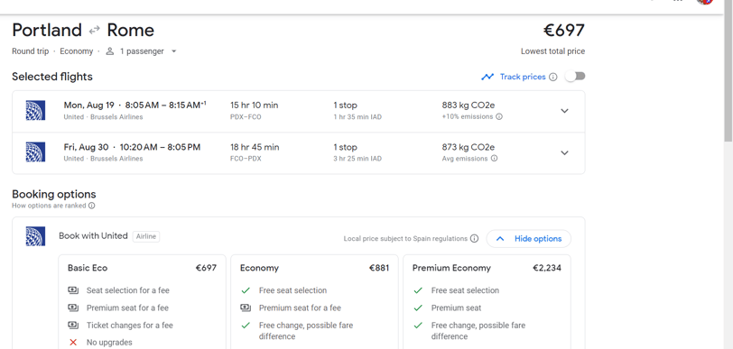Viewport: 733px width, 349px height.
Task: Click the Portland–Rome round-trip arrows icon
Action: coord(95,31)
